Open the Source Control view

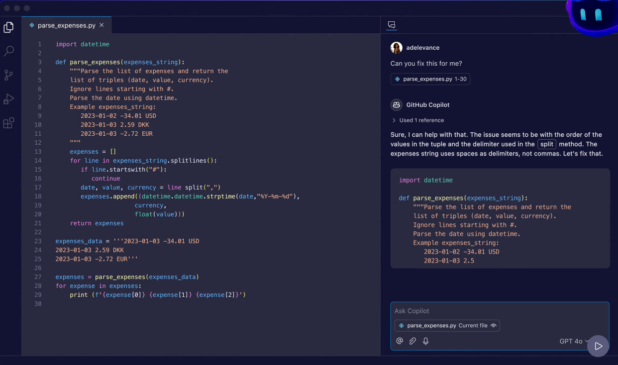(x=8, y=75)
